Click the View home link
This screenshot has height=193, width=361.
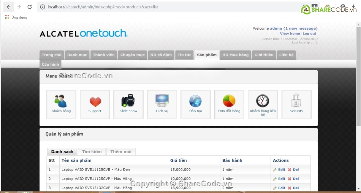click(290, 33)
